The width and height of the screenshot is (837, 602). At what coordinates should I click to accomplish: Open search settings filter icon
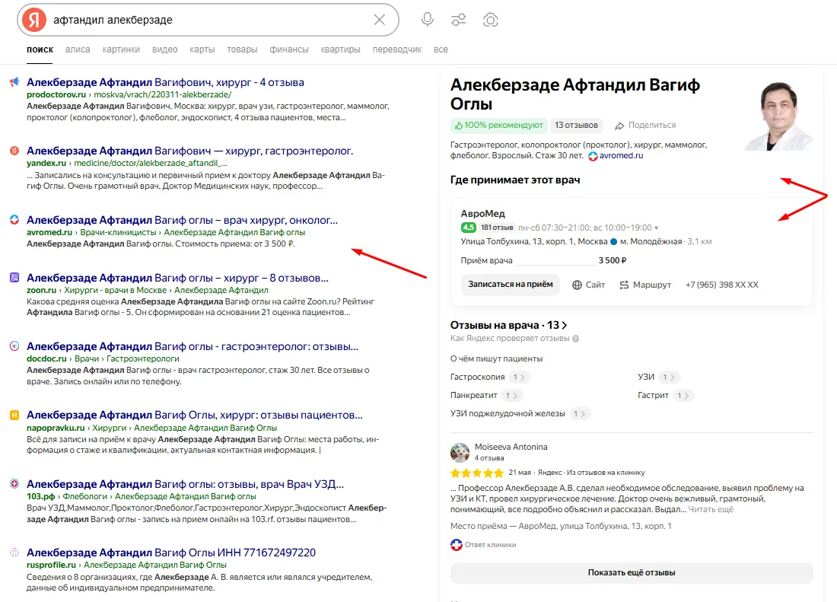tap(459, 20)
